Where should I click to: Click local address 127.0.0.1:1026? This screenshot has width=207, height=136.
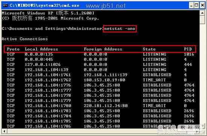[x=43, y=65]
